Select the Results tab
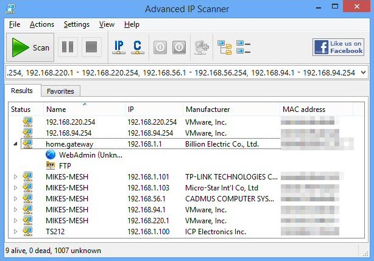This screenshot has height=261, width=374. [22, 91]
